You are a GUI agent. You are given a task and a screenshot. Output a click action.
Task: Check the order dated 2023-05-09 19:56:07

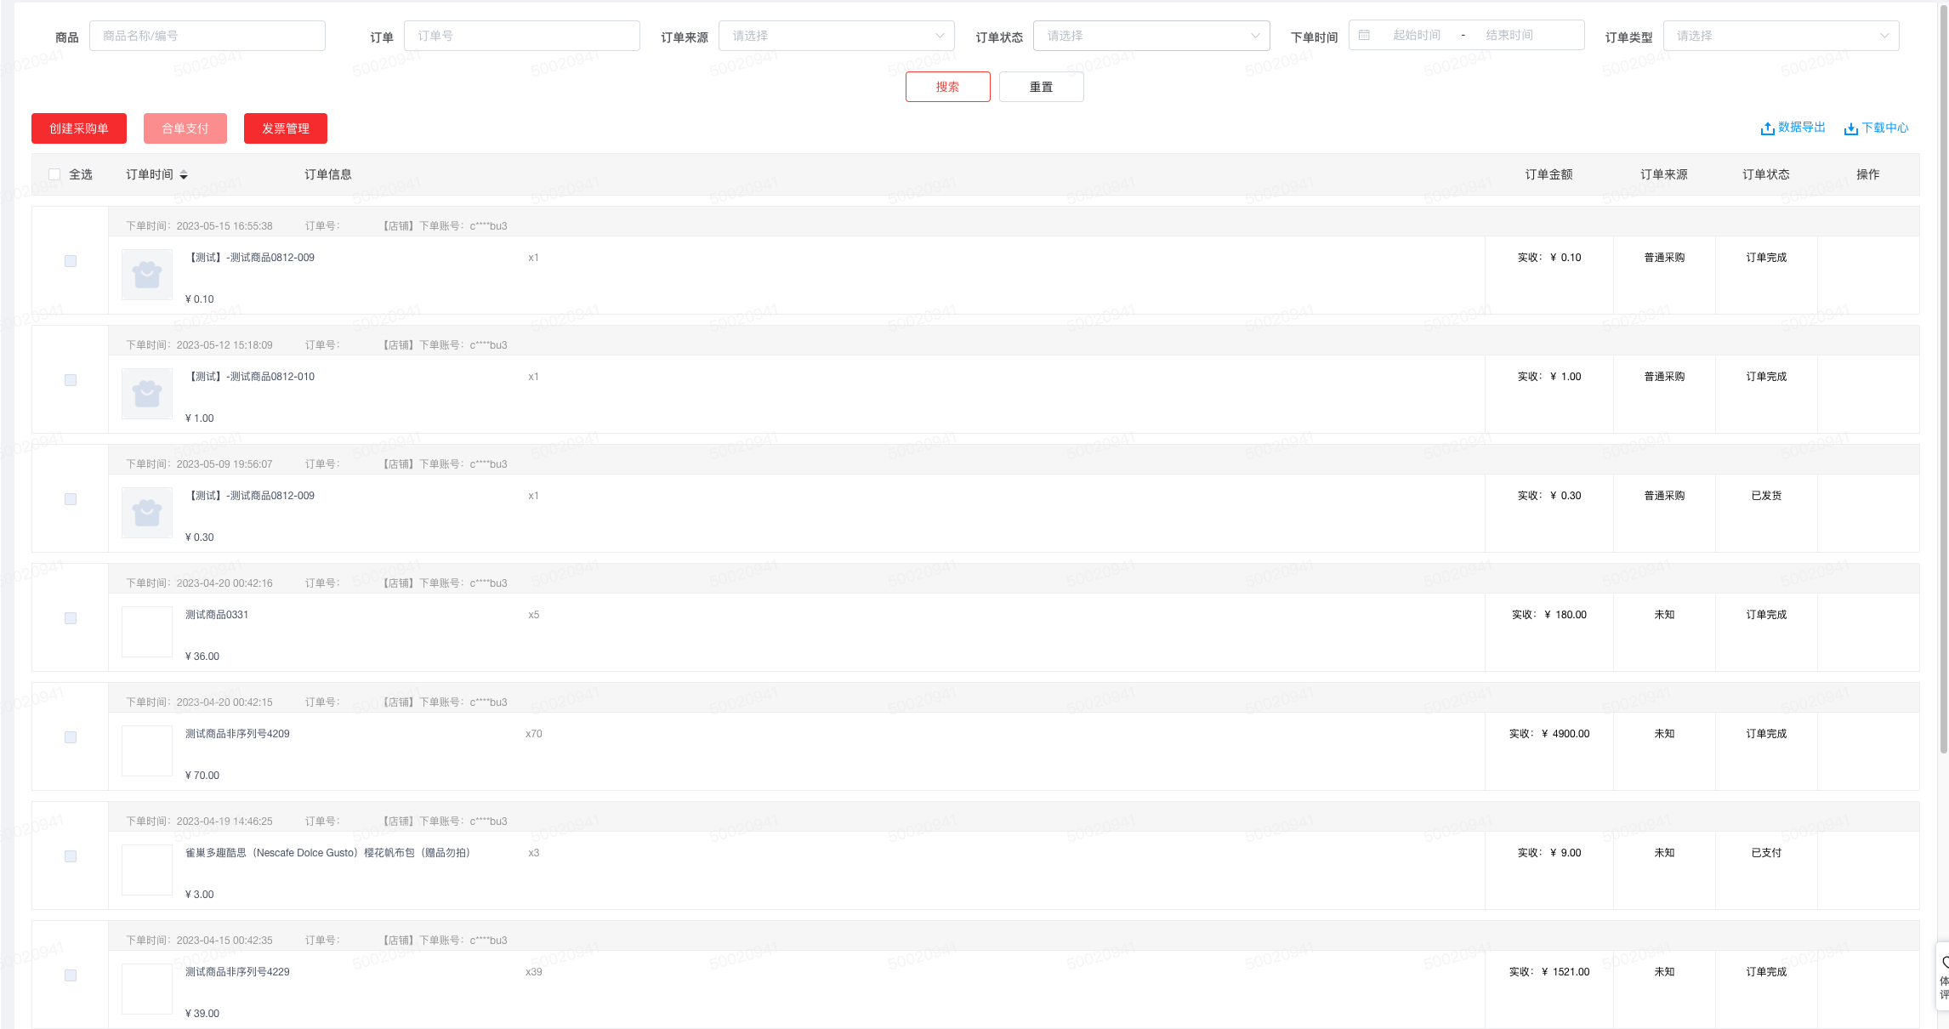71,499
